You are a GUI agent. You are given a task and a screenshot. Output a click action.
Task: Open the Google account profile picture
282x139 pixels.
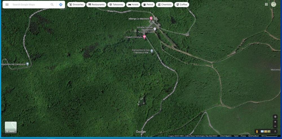tap(274, 4)
